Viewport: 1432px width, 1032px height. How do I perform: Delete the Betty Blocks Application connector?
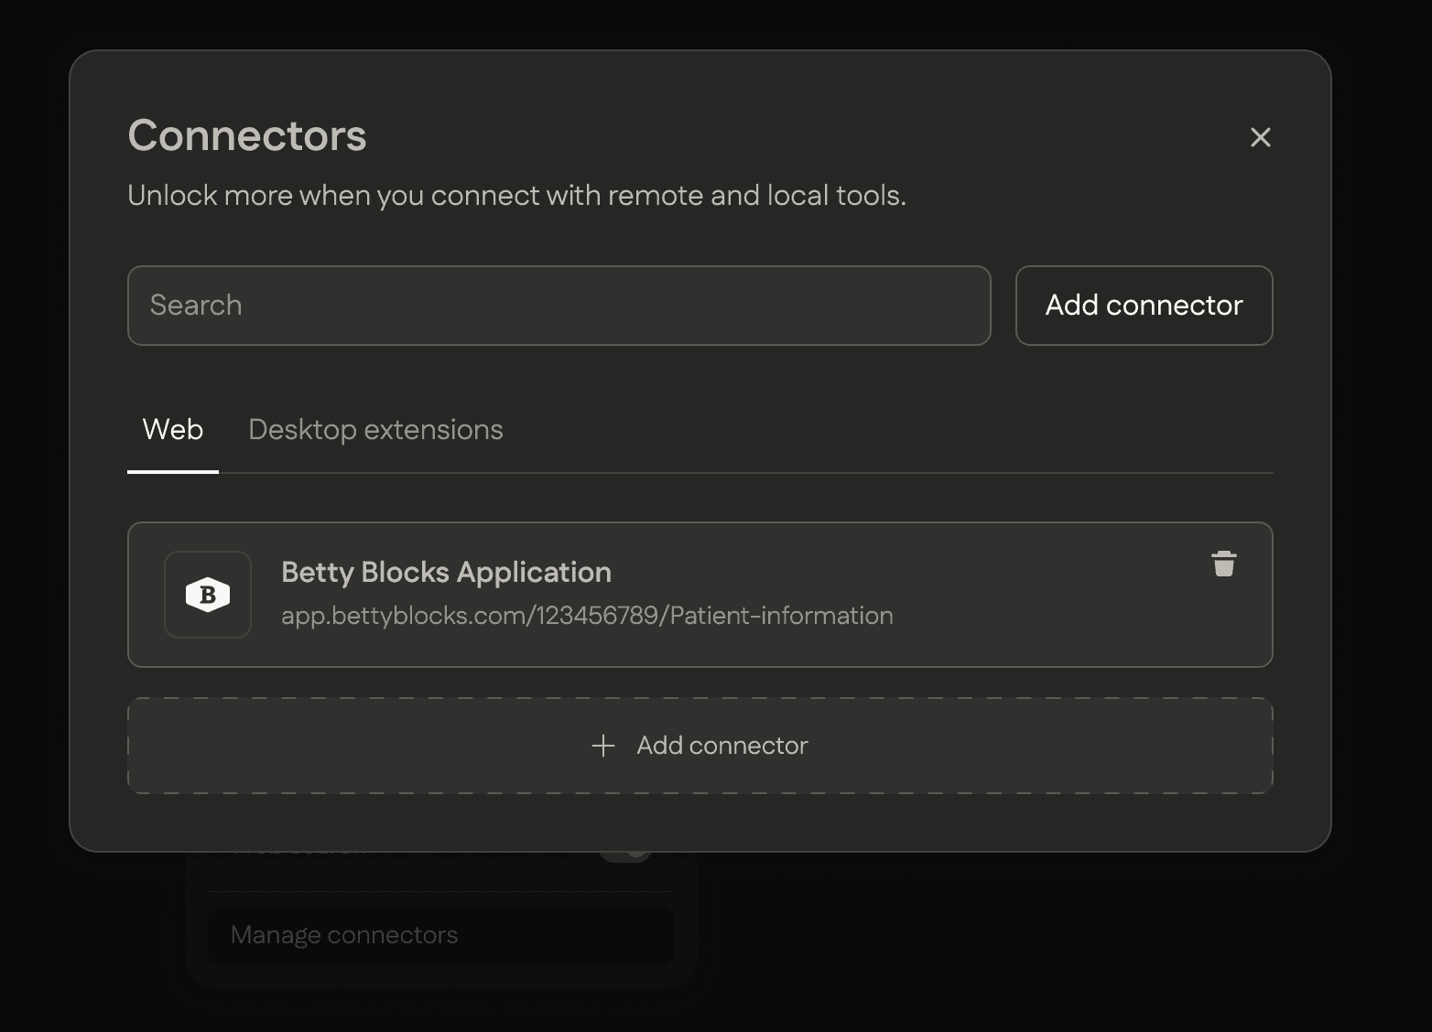click(x=1223, y=564)
